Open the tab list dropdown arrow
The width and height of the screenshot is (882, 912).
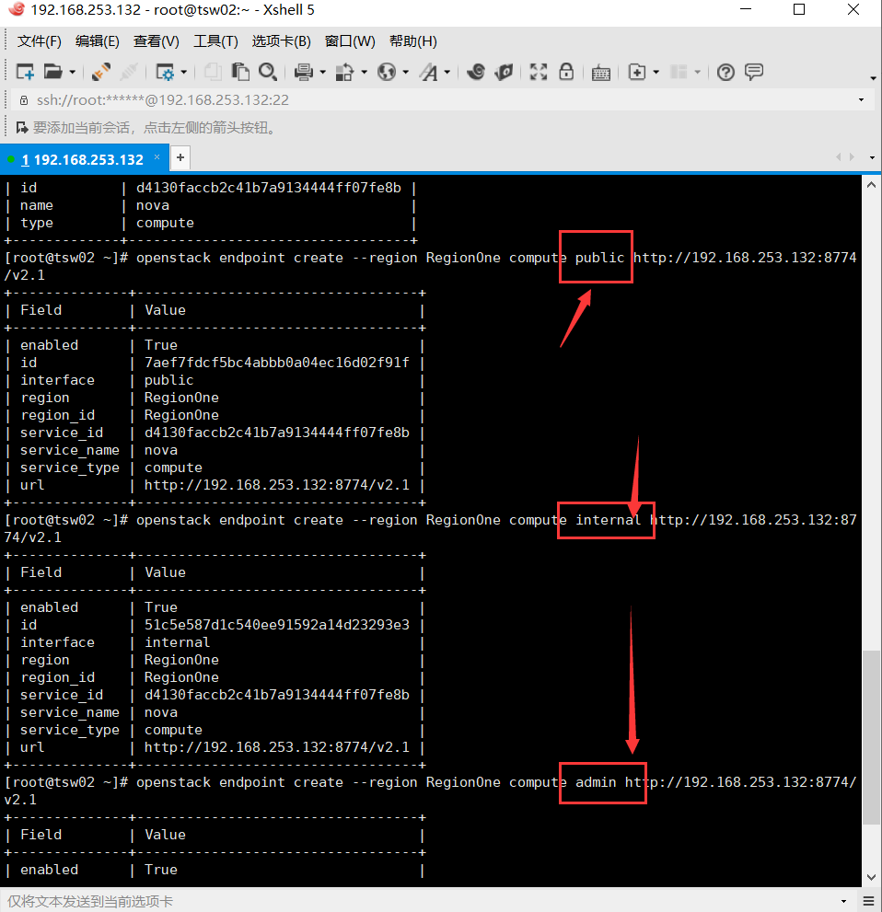872,157
